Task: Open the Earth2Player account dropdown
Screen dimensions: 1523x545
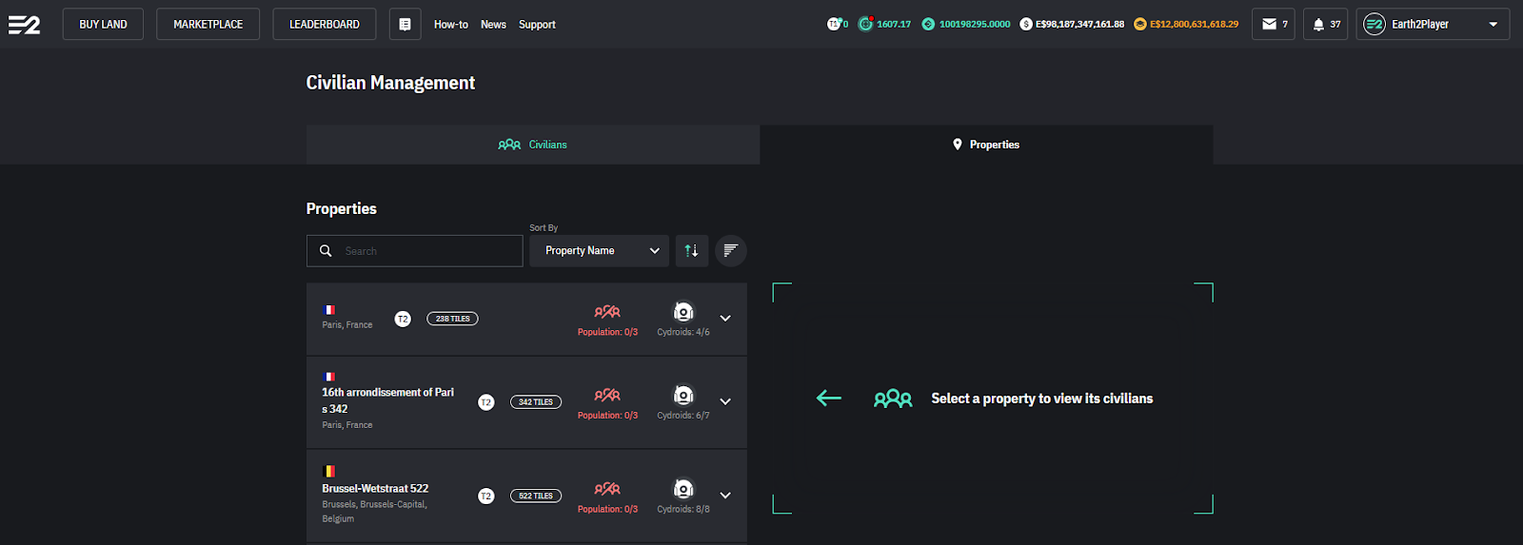Action: [1433, 25]
